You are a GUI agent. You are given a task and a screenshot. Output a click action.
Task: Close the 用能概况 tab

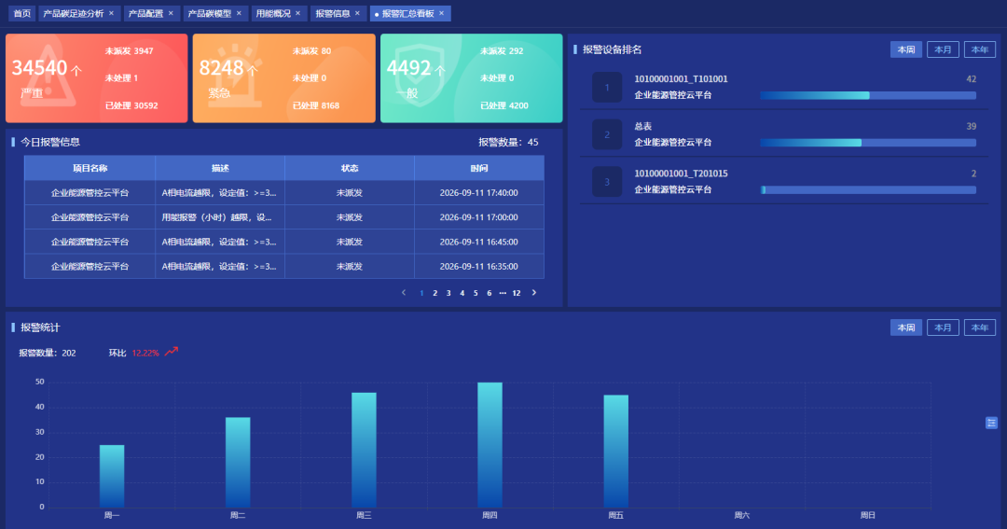(x=298, y=13)
